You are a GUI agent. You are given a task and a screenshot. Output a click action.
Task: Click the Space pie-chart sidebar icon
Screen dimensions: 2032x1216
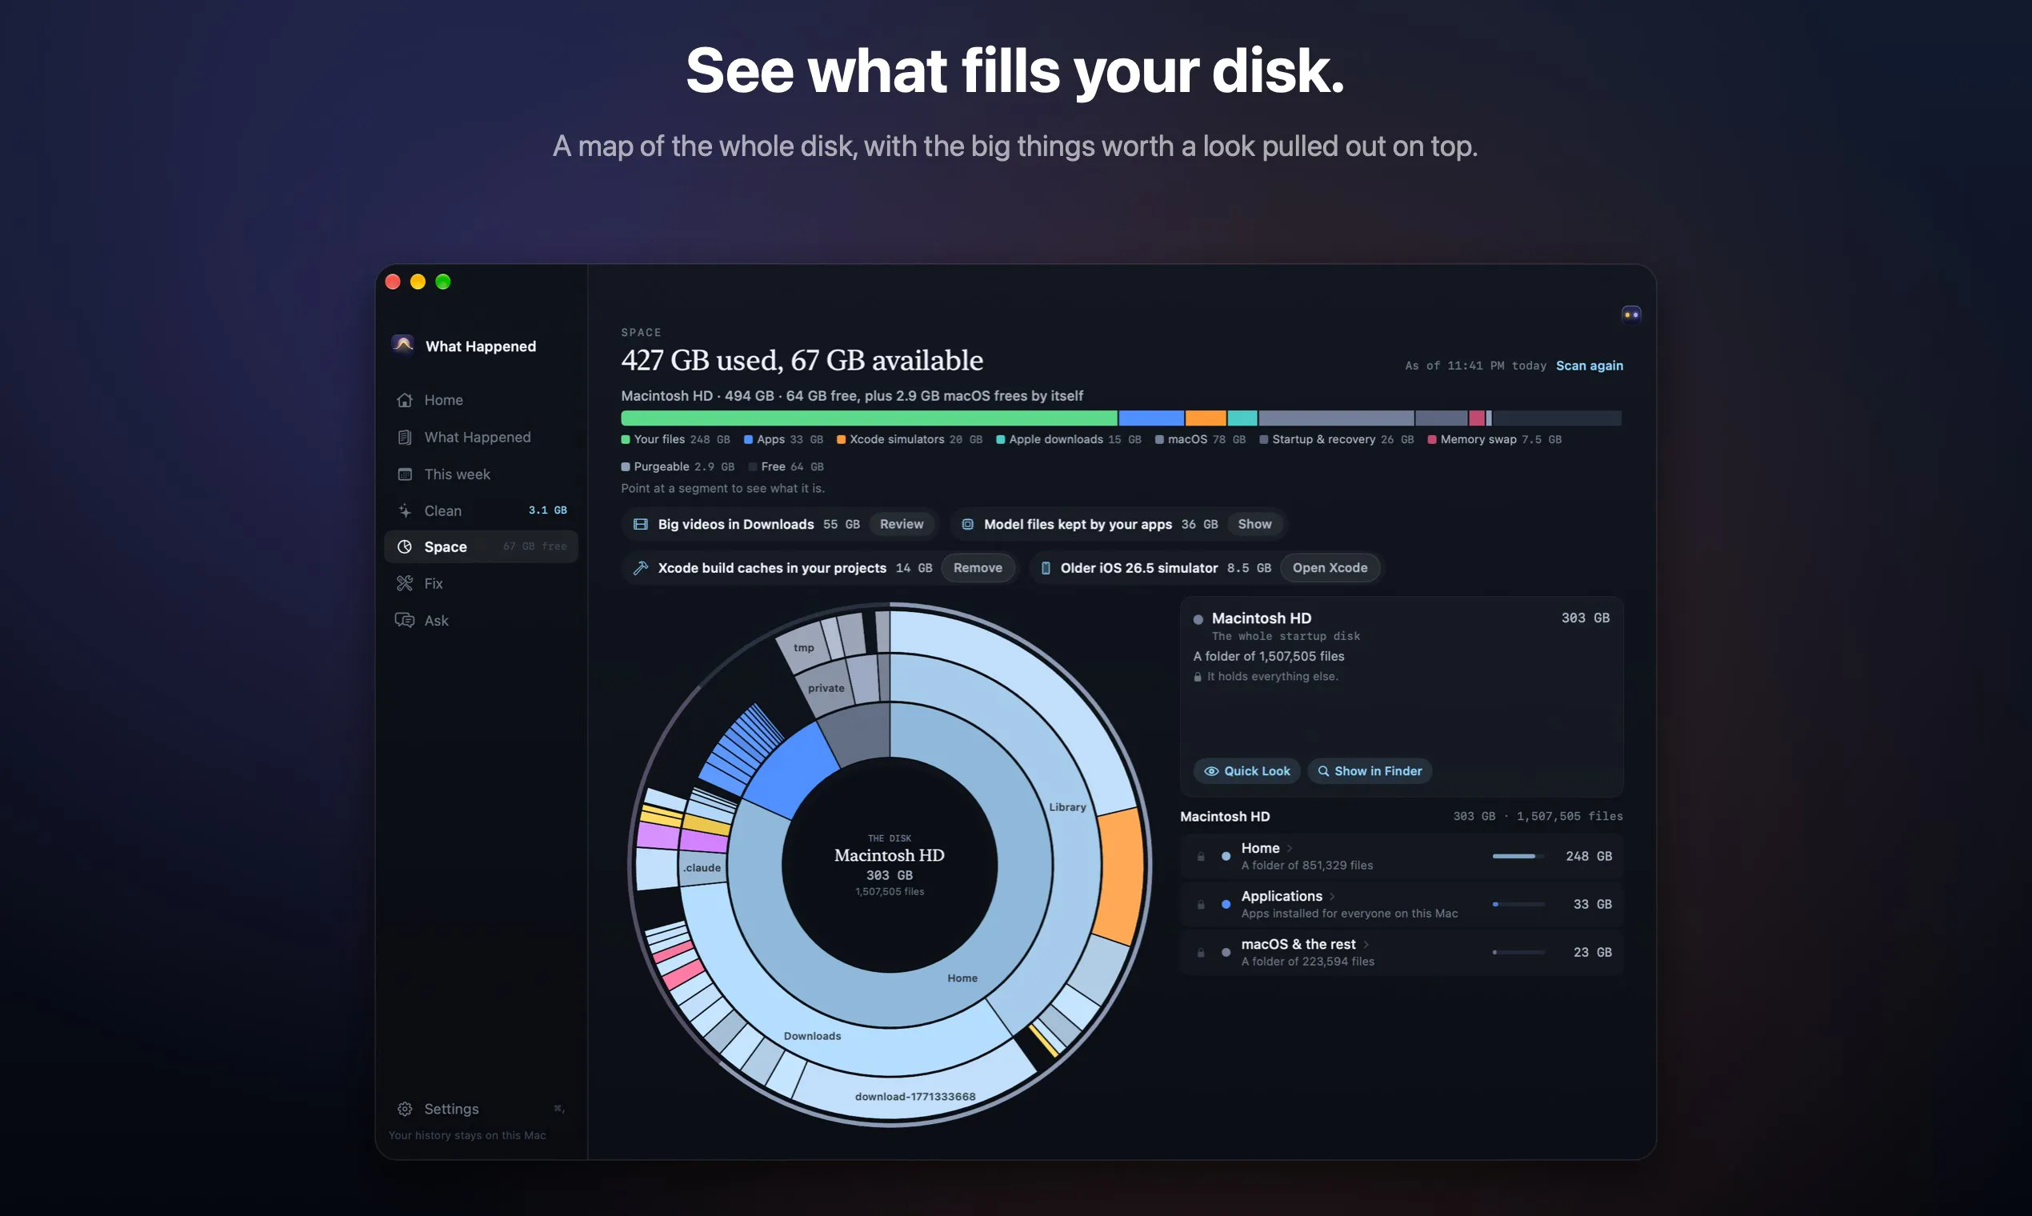[405, 546]
